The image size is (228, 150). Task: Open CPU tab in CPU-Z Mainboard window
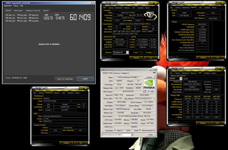[35, 93]
